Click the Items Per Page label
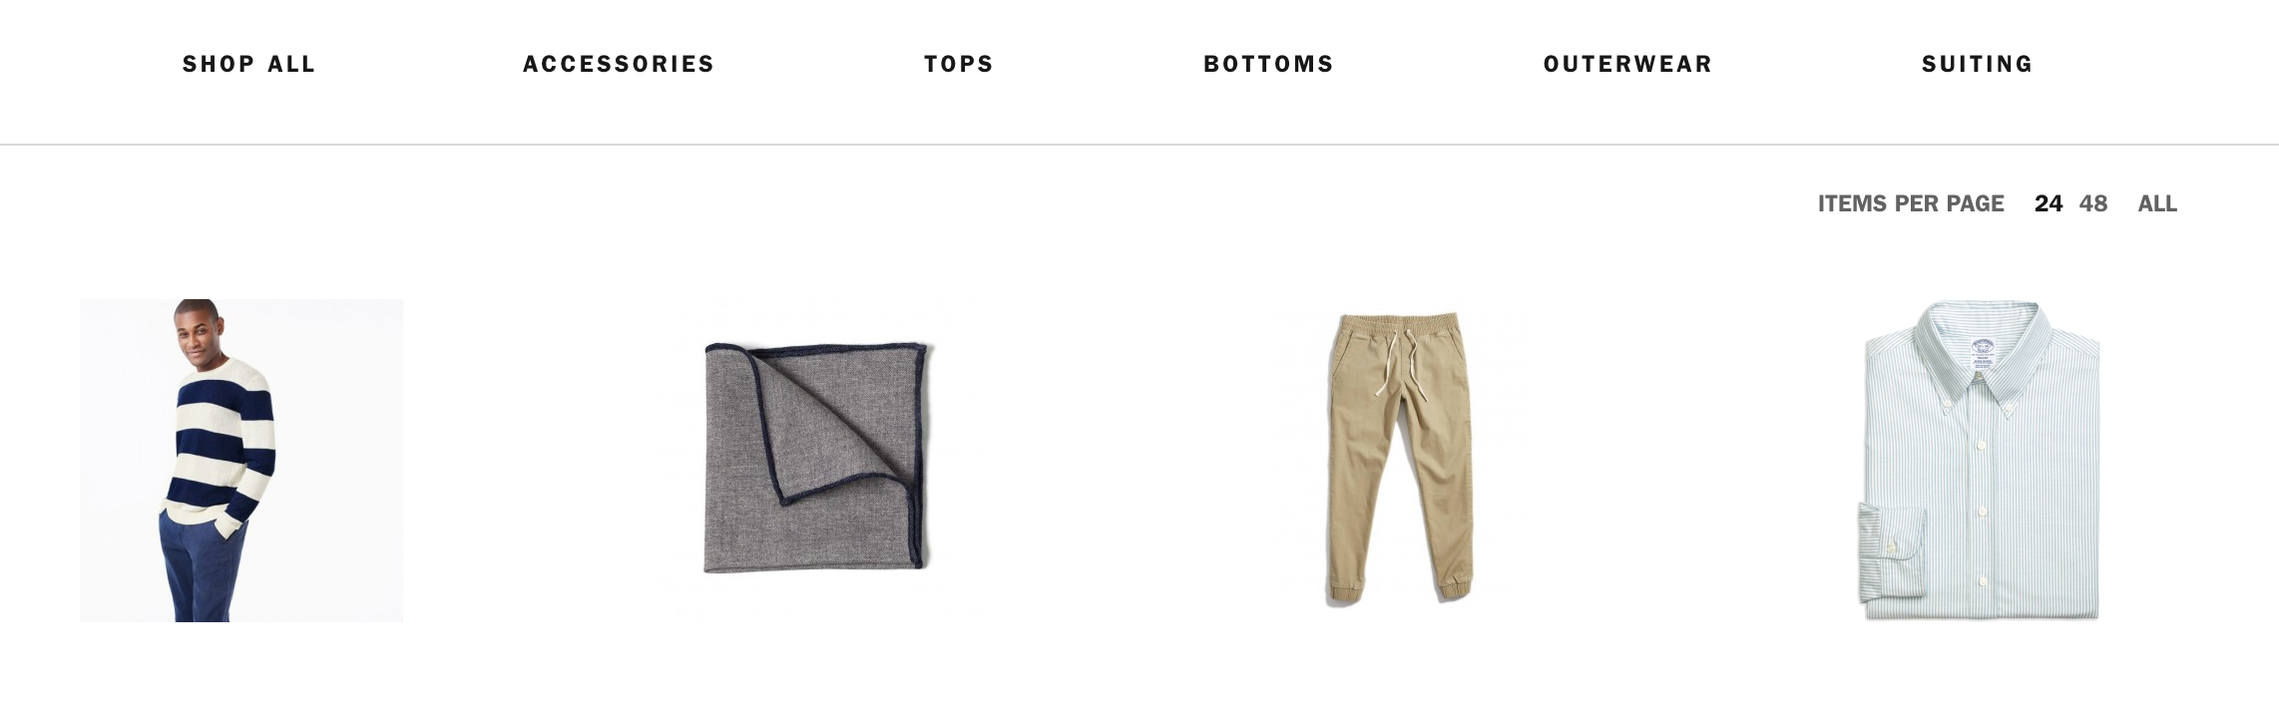Screen dimensions: 2279x702 tap(1910, 203)
